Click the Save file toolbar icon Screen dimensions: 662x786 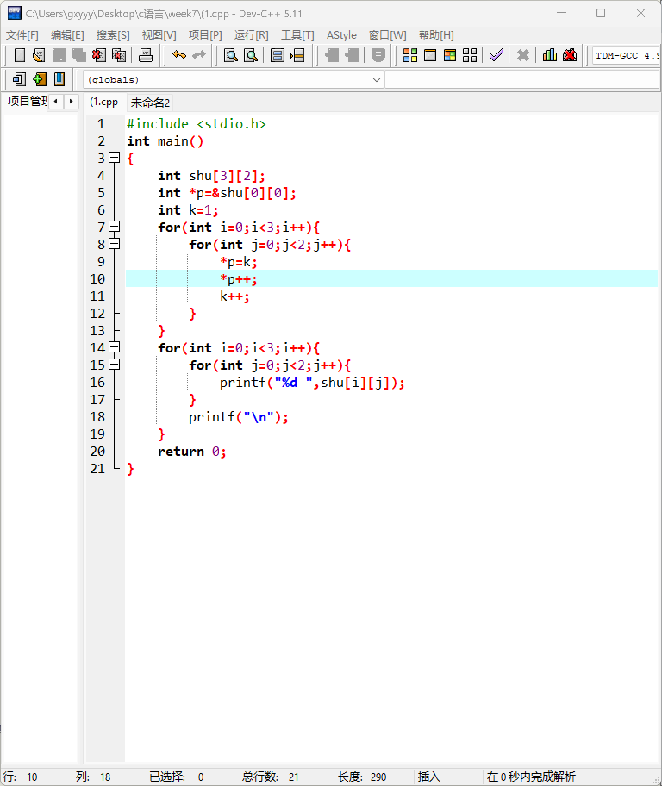click(x=59, y=55)
